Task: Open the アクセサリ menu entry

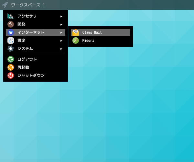Action: tap(36, 16)
